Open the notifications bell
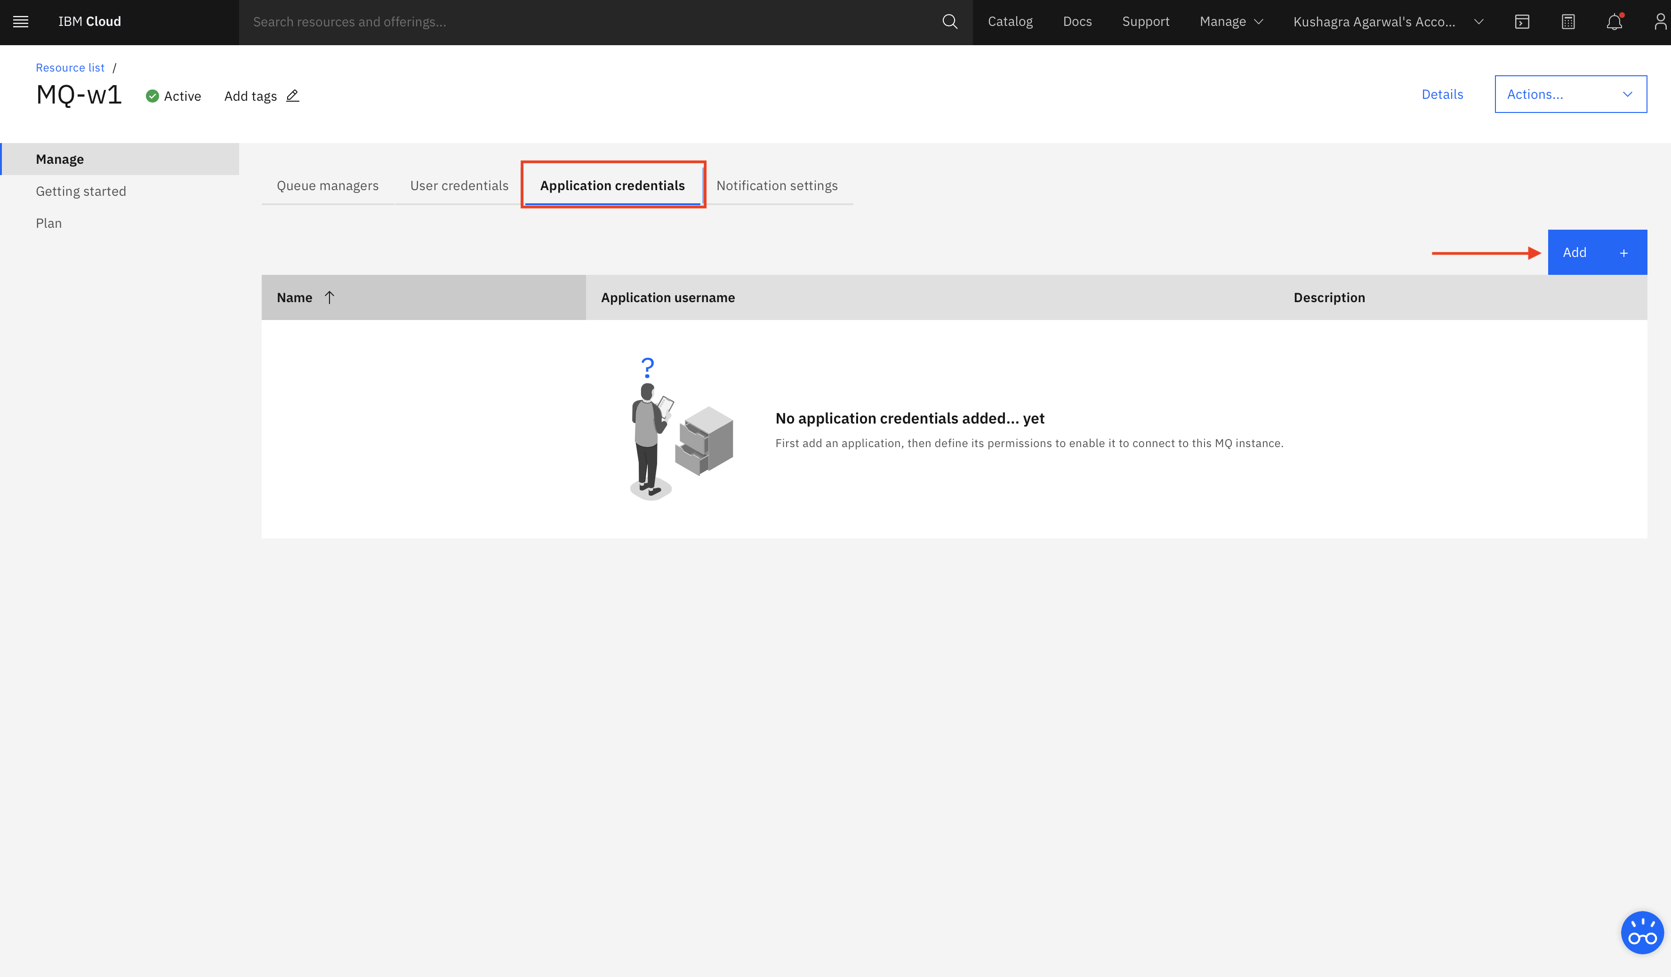Screen dimensions: 1671x977 pos(1614,22)
